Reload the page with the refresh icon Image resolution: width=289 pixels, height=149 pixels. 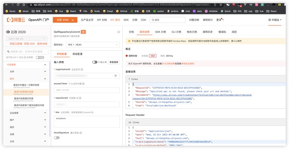(x=18, y=4)
